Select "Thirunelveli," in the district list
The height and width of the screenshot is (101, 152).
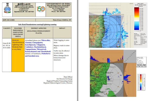pos(42,49)
